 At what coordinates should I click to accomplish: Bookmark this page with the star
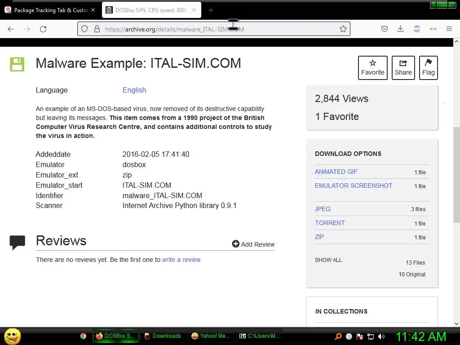click(343, 29)
